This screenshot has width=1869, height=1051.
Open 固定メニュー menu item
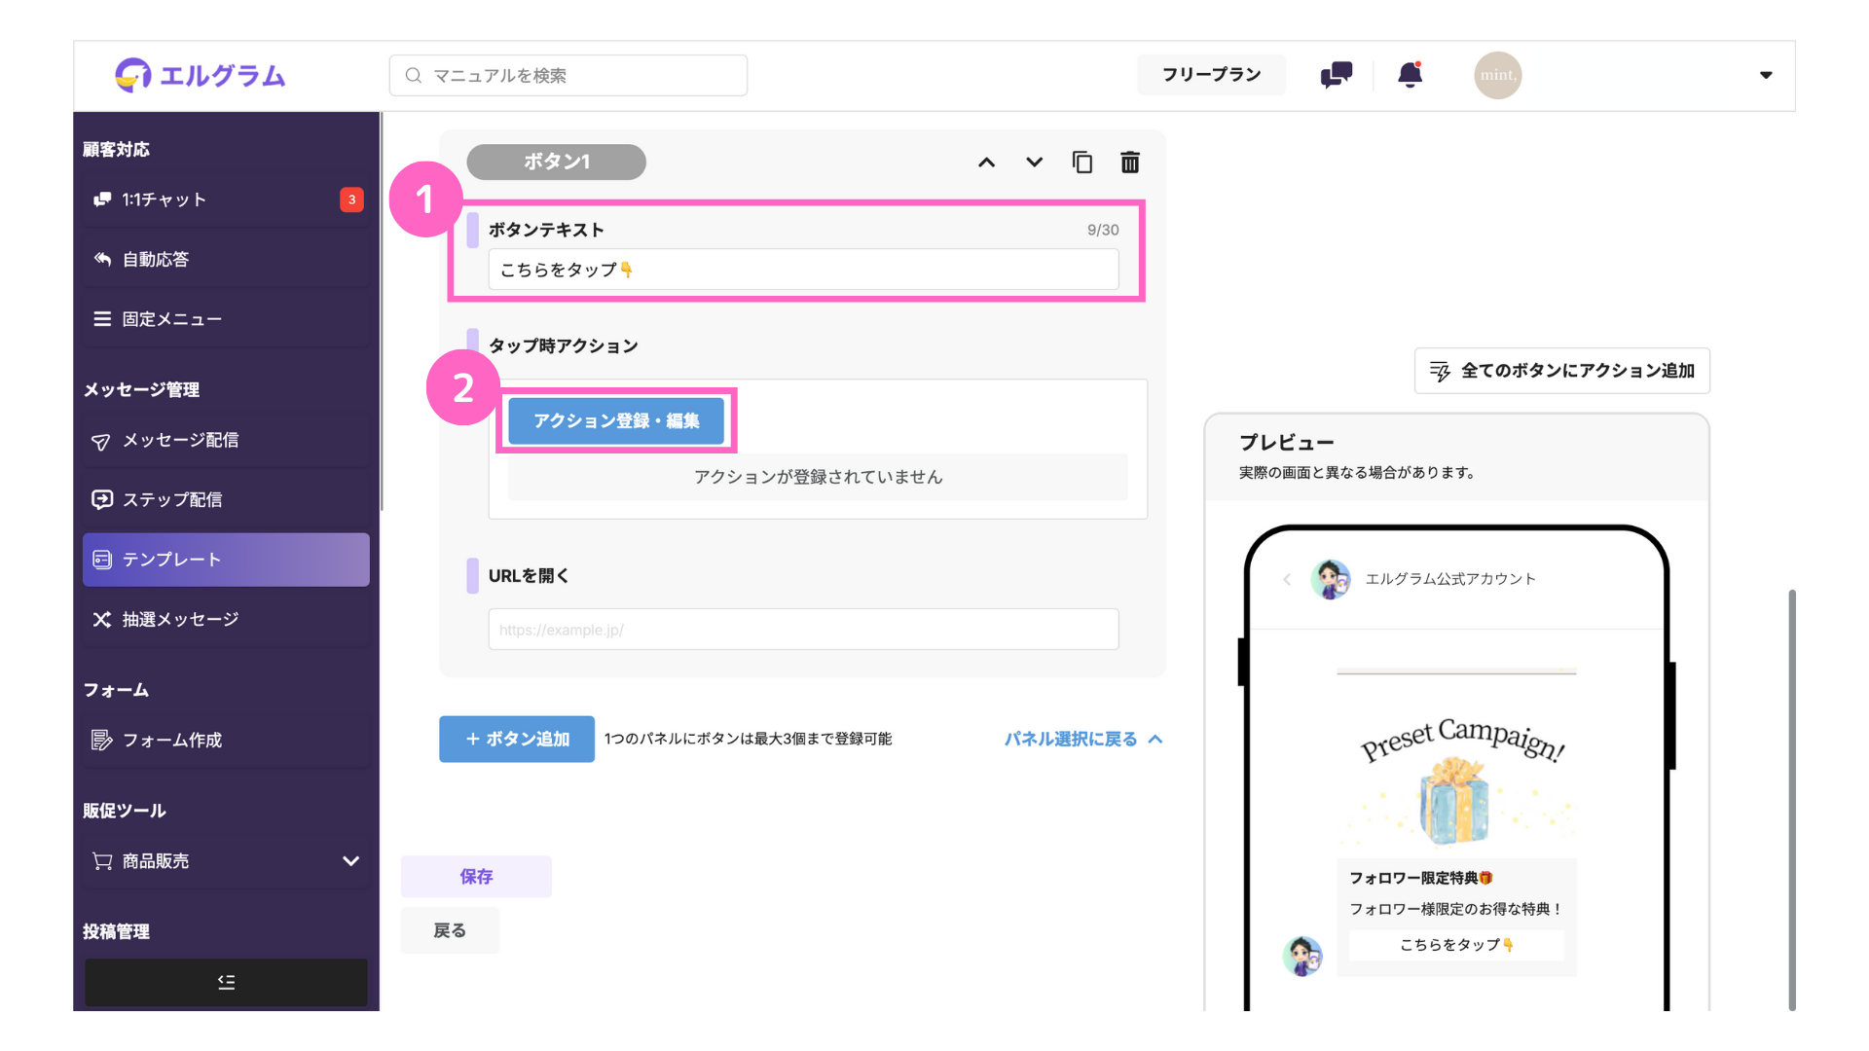[x=226, y=319]
